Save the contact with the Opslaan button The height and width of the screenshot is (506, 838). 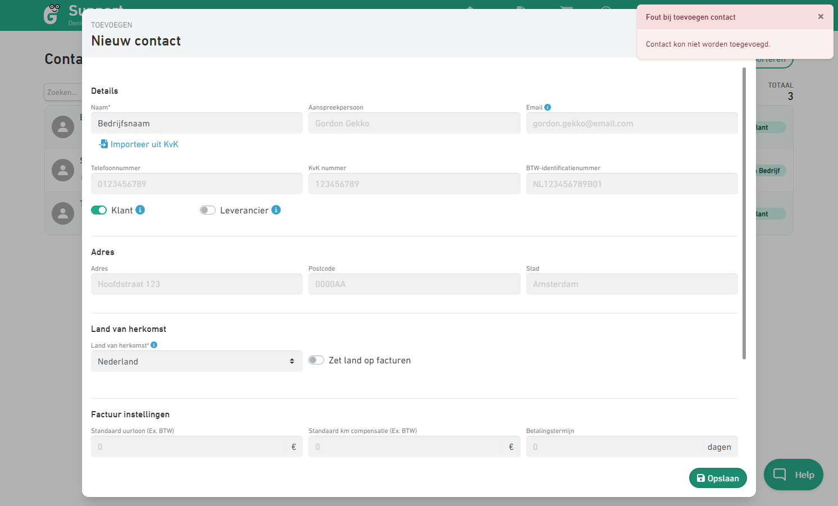point(718,478)
